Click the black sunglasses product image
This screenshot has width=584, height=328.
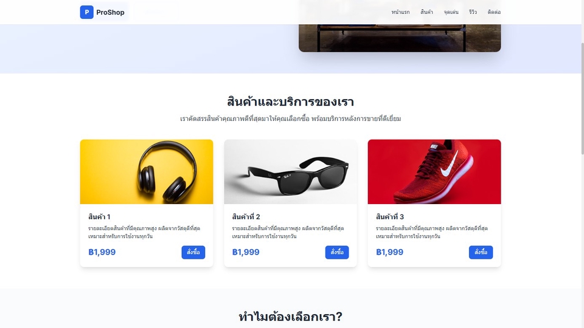(x=291, y=172)
